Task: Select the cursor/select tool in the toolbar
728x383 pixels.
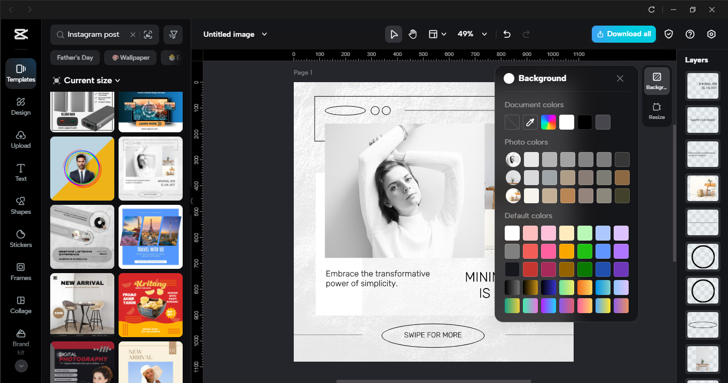Action: point(394,34)
